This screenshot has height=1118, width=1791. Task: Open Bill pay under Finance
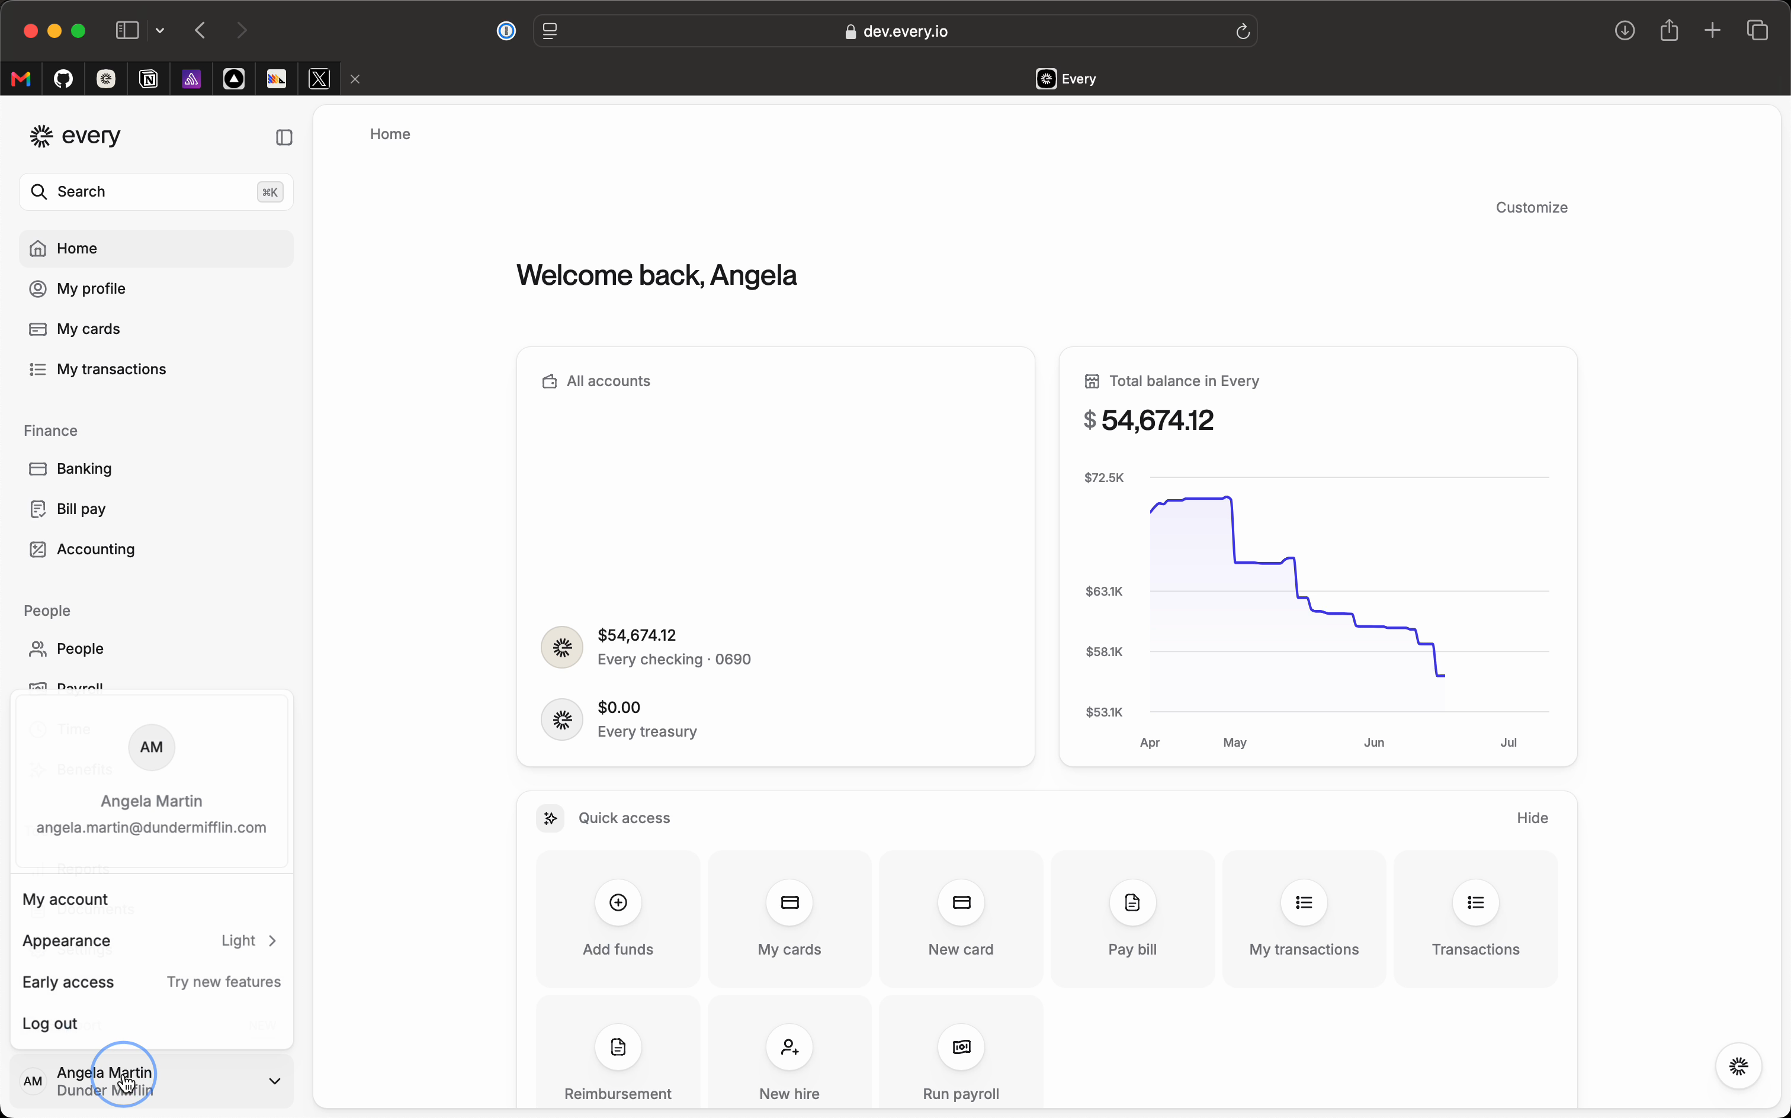[x=156, y=509]
